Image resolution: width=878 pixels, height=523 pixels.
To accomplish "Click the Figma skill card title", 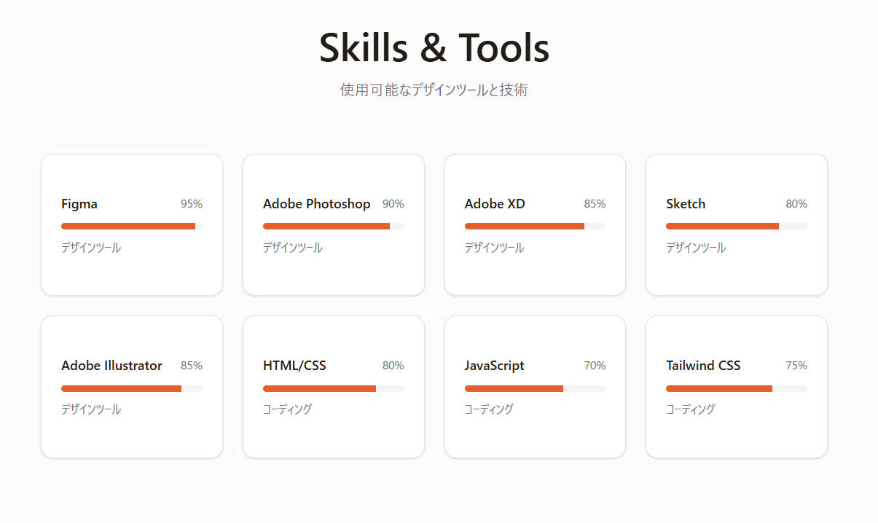I will coord(79,204).
